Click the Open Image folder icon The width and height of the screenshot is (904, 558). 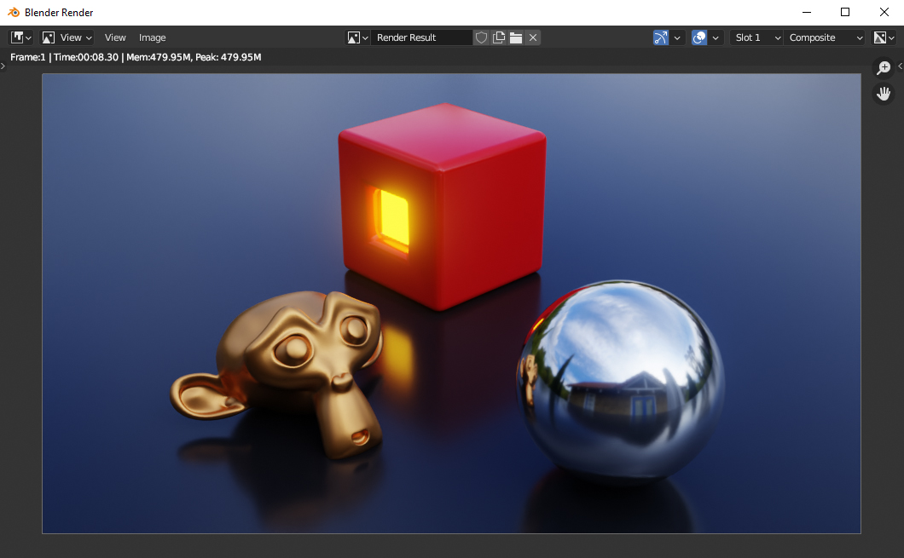pos(515,37)
